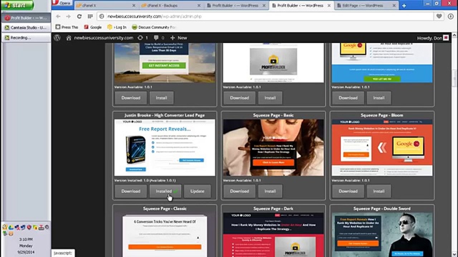Screen dimensions: 458x257
Task: Click Install under the Profit Builder video template
Action: pos(270,98)
